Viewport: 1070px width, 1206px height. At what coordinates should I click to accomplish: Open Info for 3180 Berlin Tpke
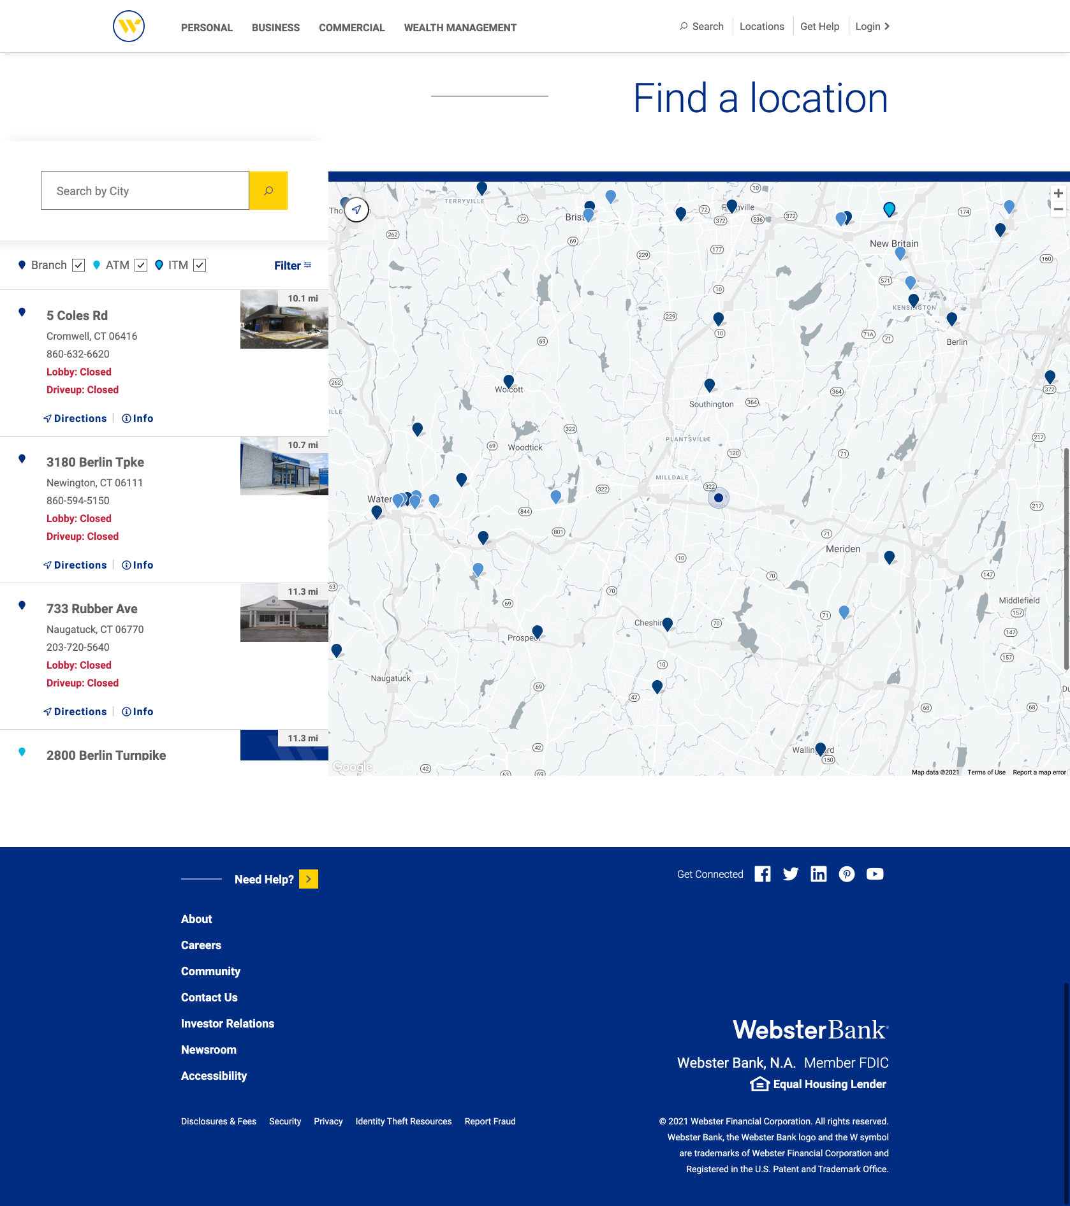(138, 565)
